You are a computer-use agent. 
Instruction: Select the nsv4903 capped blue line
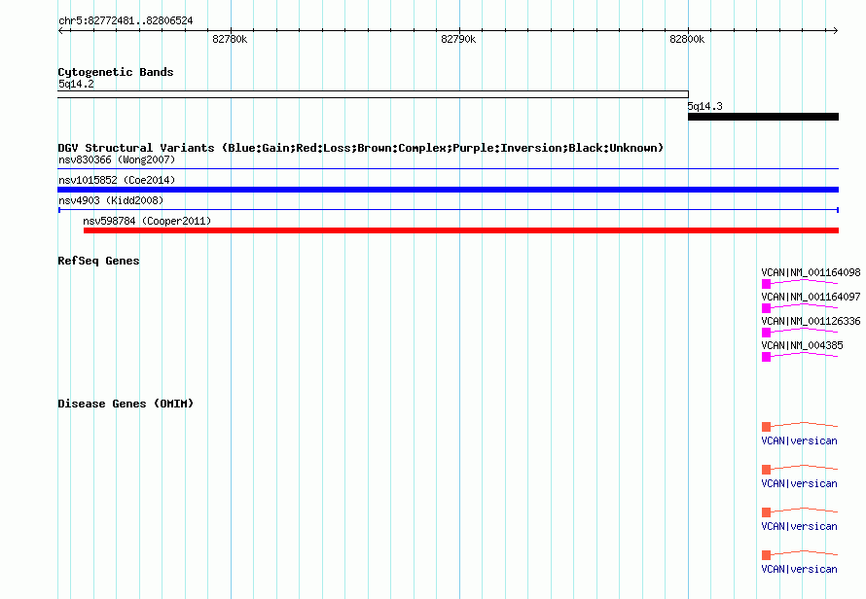449,210
